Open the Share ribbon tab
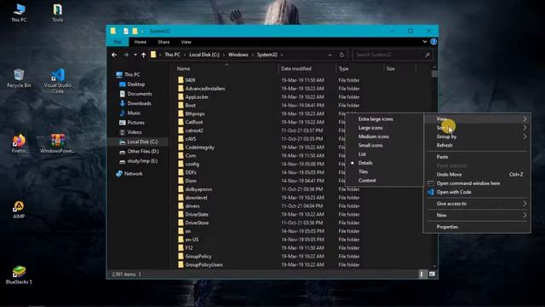This screenshot has width=545, height=307. [x=163, y=42]
